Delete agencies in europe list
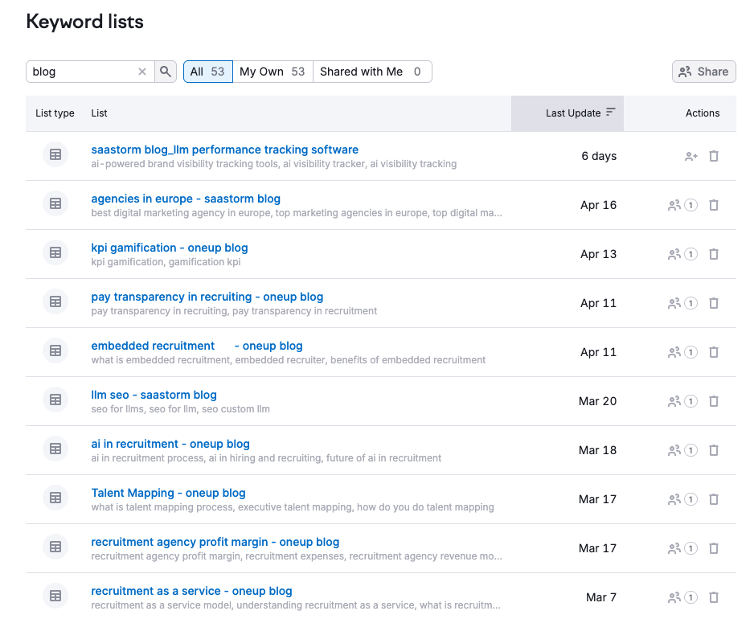This screenshot has height=619, width=750. tap(714, 205)
